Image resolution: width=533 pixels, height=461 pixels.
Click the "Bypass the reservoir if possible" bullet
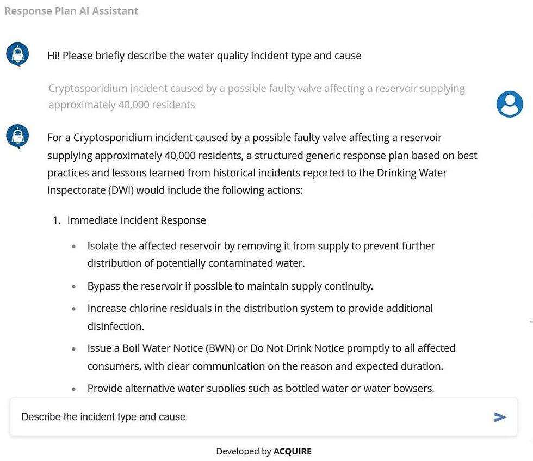click(x=230, y=286)
